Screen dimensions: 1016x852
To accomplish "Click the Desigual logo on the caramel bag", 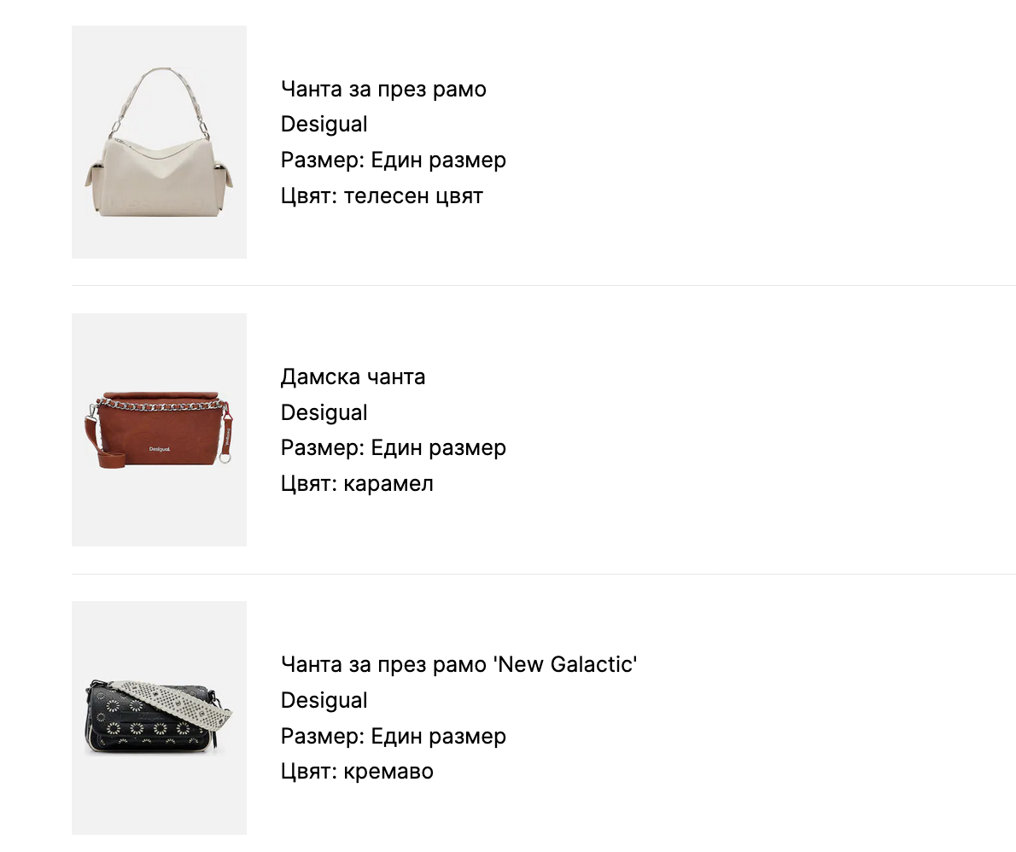I will 160,449.
